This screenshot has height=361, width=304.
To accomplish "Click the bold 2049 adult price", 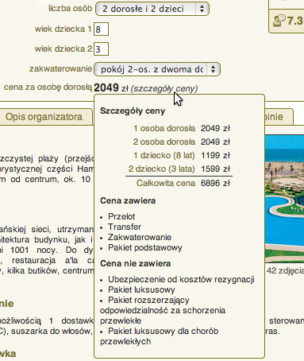I will click(x=106, y=87).
